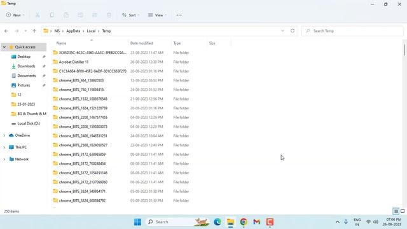Select Local Disk (D:) in sidebar
The image size is (407, 229).
point(29,123)
